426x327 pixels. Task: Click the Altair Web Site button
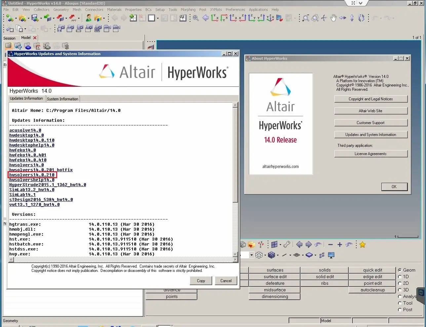tap(371, 111)
